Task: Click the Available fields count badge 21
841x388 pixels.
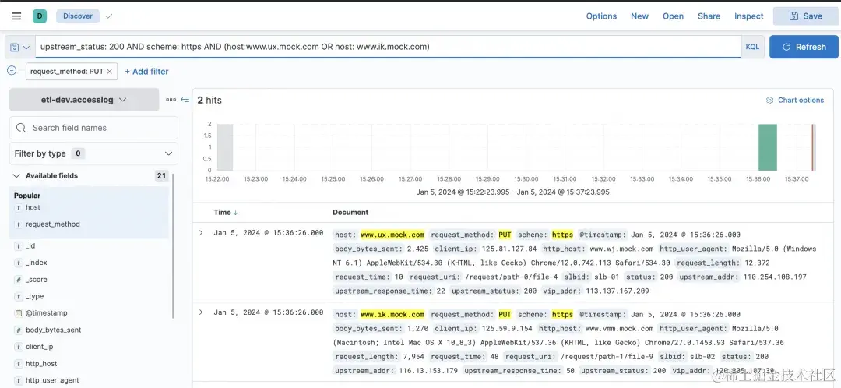Action: 161,175
